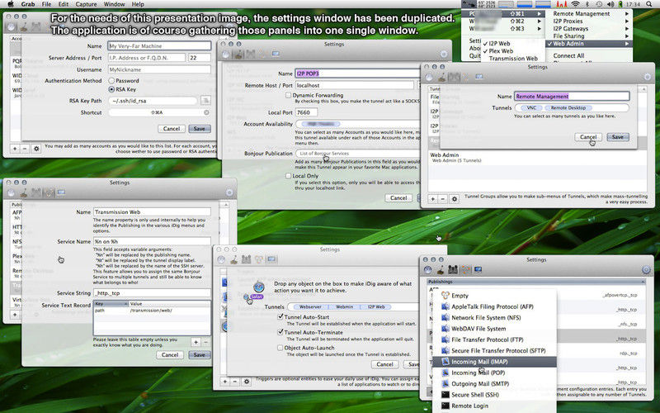
Task: Enable the Local Only checkbox
Action: (288, 176)
